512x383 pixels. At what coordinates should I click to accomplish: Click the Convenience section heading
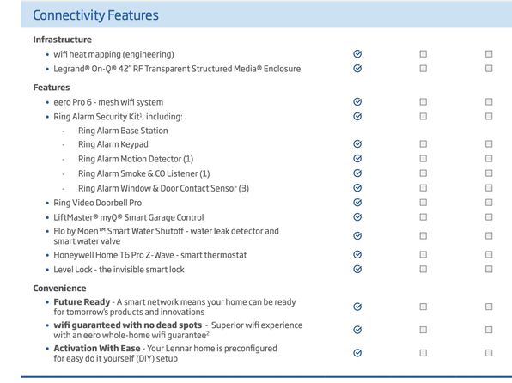[60, 289]
